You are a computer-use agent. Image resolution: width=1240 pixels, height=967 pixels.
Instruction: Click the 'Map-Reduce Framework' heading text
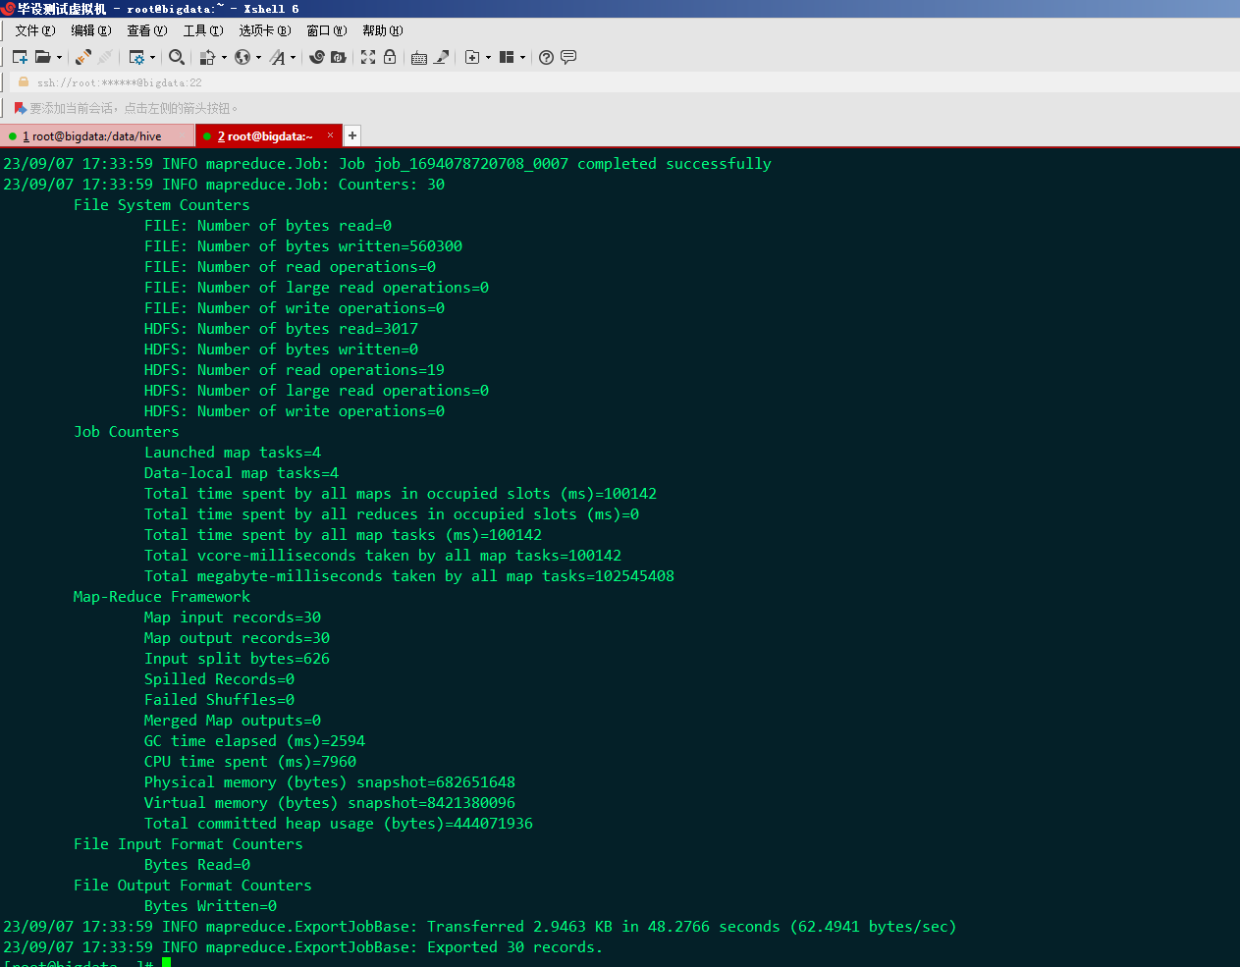(x=162, y=597)
